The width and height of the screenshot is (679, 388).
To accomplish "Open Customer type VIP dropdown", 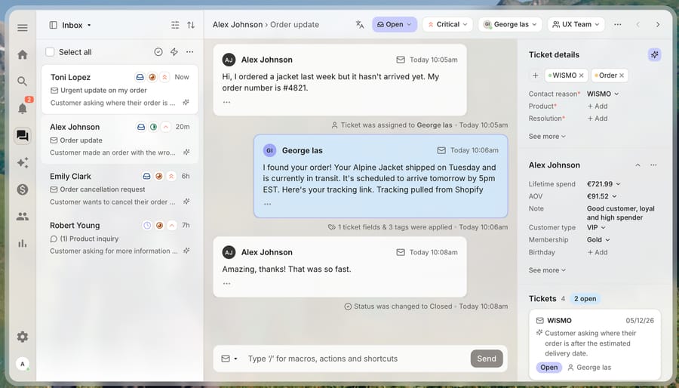I will coord(596,227).
